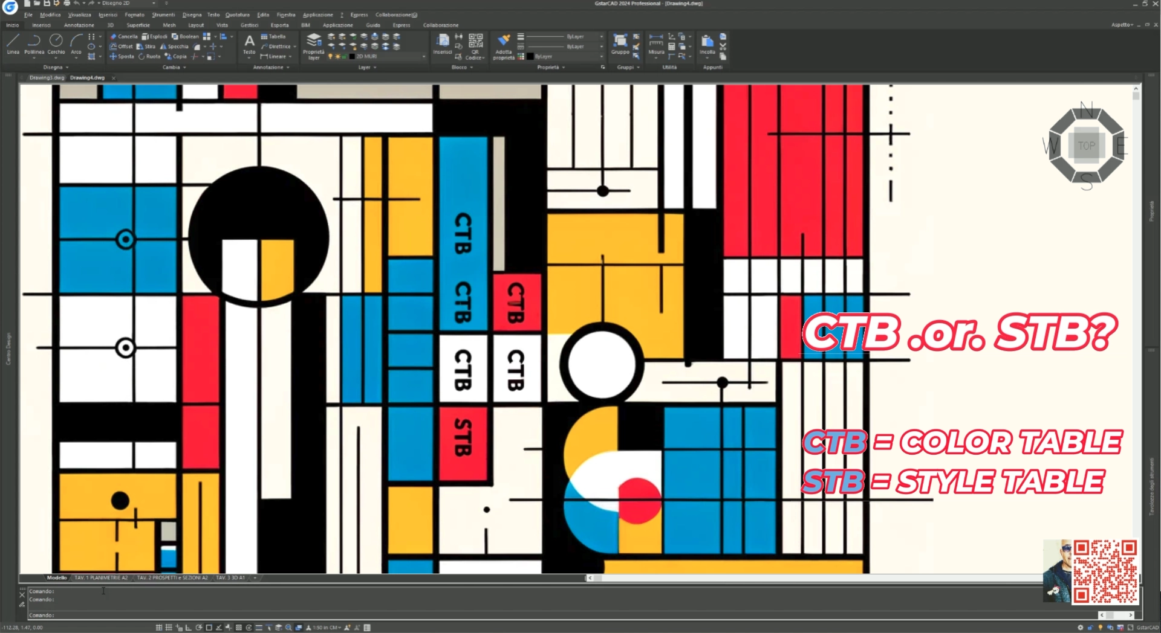Open the Formato menu
Image resolution: width=1161 pixels, height=633 pixels.
[134, 14]
